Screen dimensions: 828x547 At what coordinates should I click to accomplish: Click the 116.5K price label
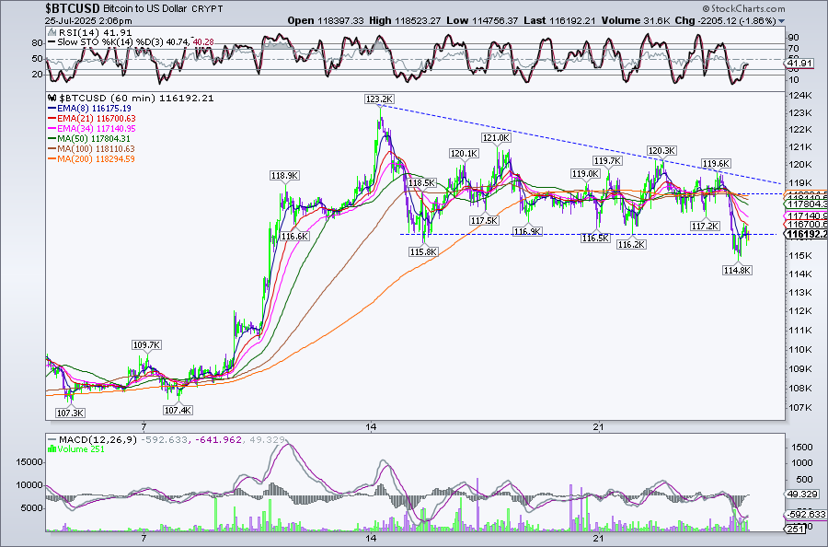click(x=595, y=238)
